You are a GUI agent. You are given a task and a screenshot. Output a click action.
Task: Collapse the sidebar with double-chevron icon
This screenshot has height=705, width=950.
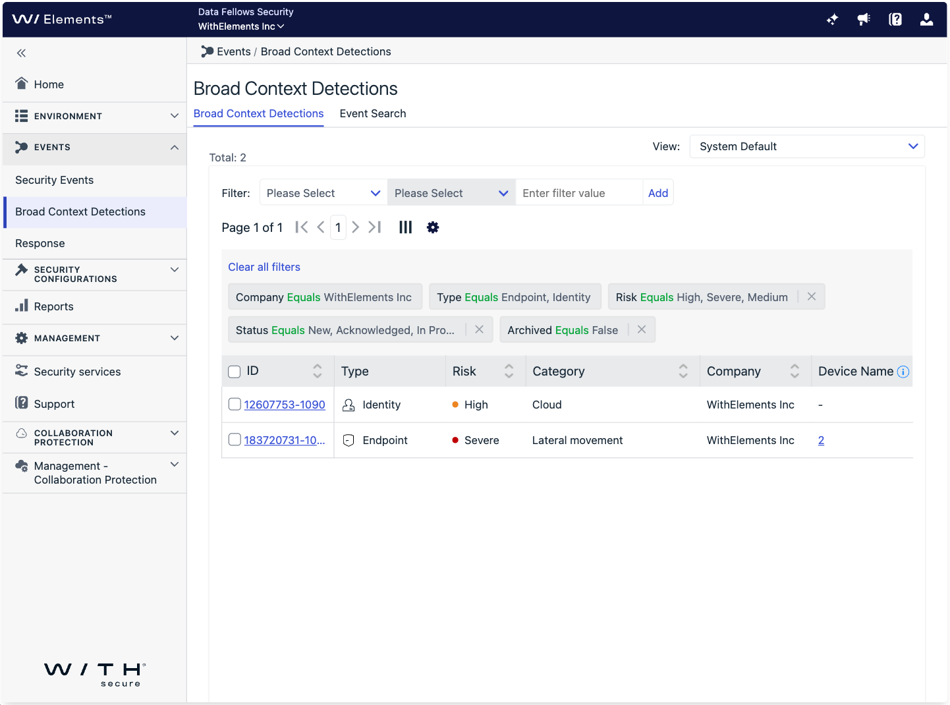21,53
